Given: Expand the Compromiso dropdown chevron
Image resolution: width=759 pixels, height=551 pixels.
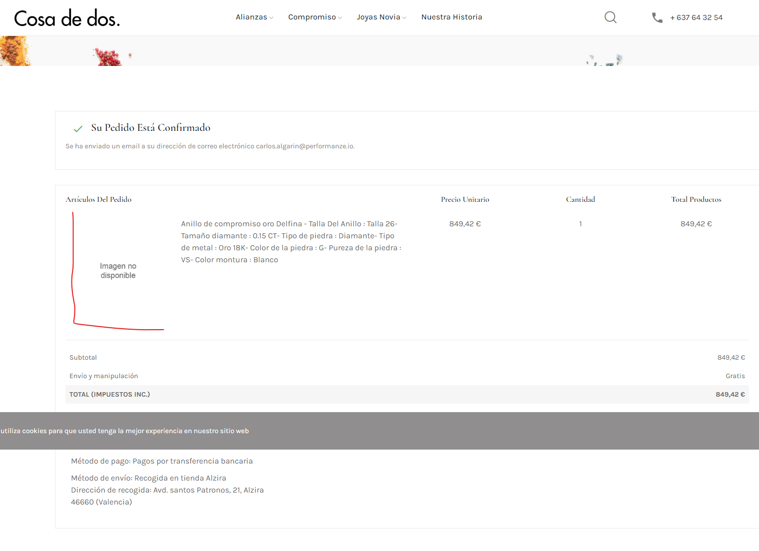Looking at the screenshot, I should click(x=340, y=18).
